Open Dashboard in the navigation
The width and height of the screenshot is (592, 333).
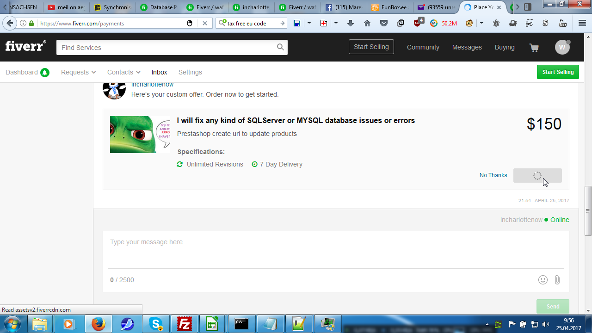click(x=22, y=72)
